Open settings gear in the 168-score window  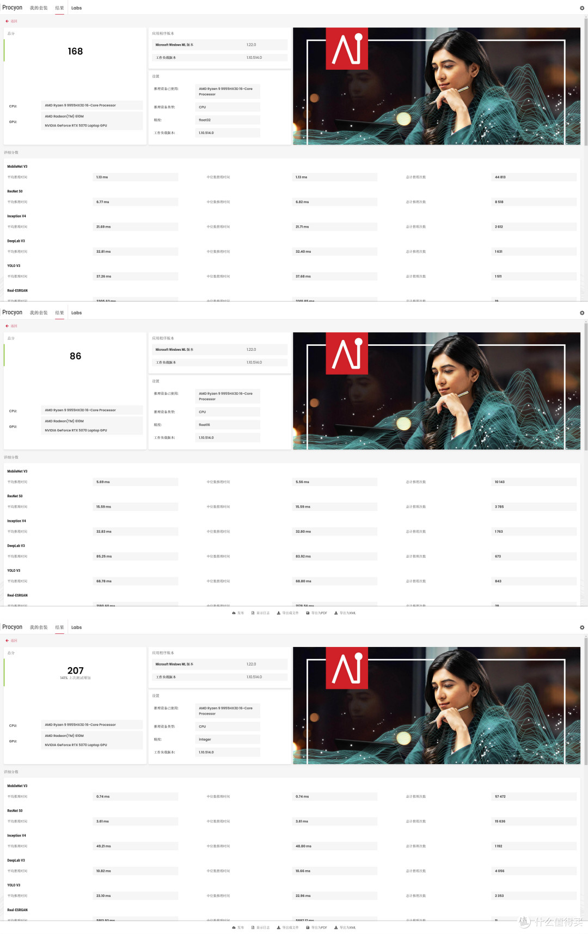click(582, 8)
